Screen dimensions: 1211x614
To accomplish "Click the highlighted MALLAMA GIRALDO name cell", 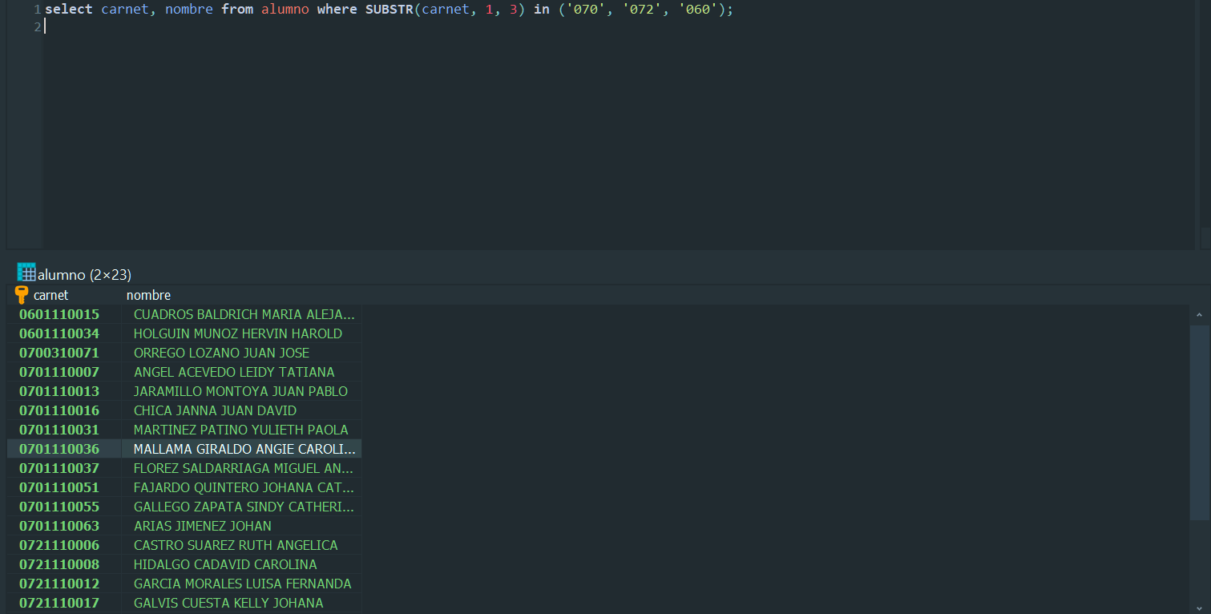I will pos(244,449).
